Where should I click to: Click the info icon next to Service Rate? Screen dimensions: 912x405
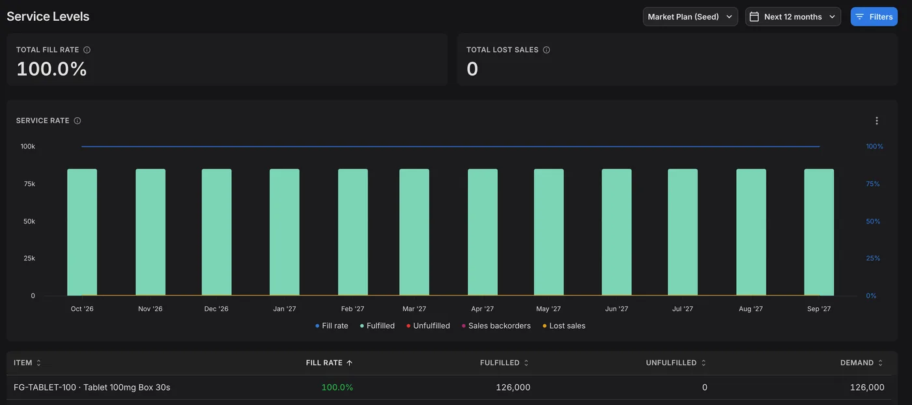tap(78, 120)
